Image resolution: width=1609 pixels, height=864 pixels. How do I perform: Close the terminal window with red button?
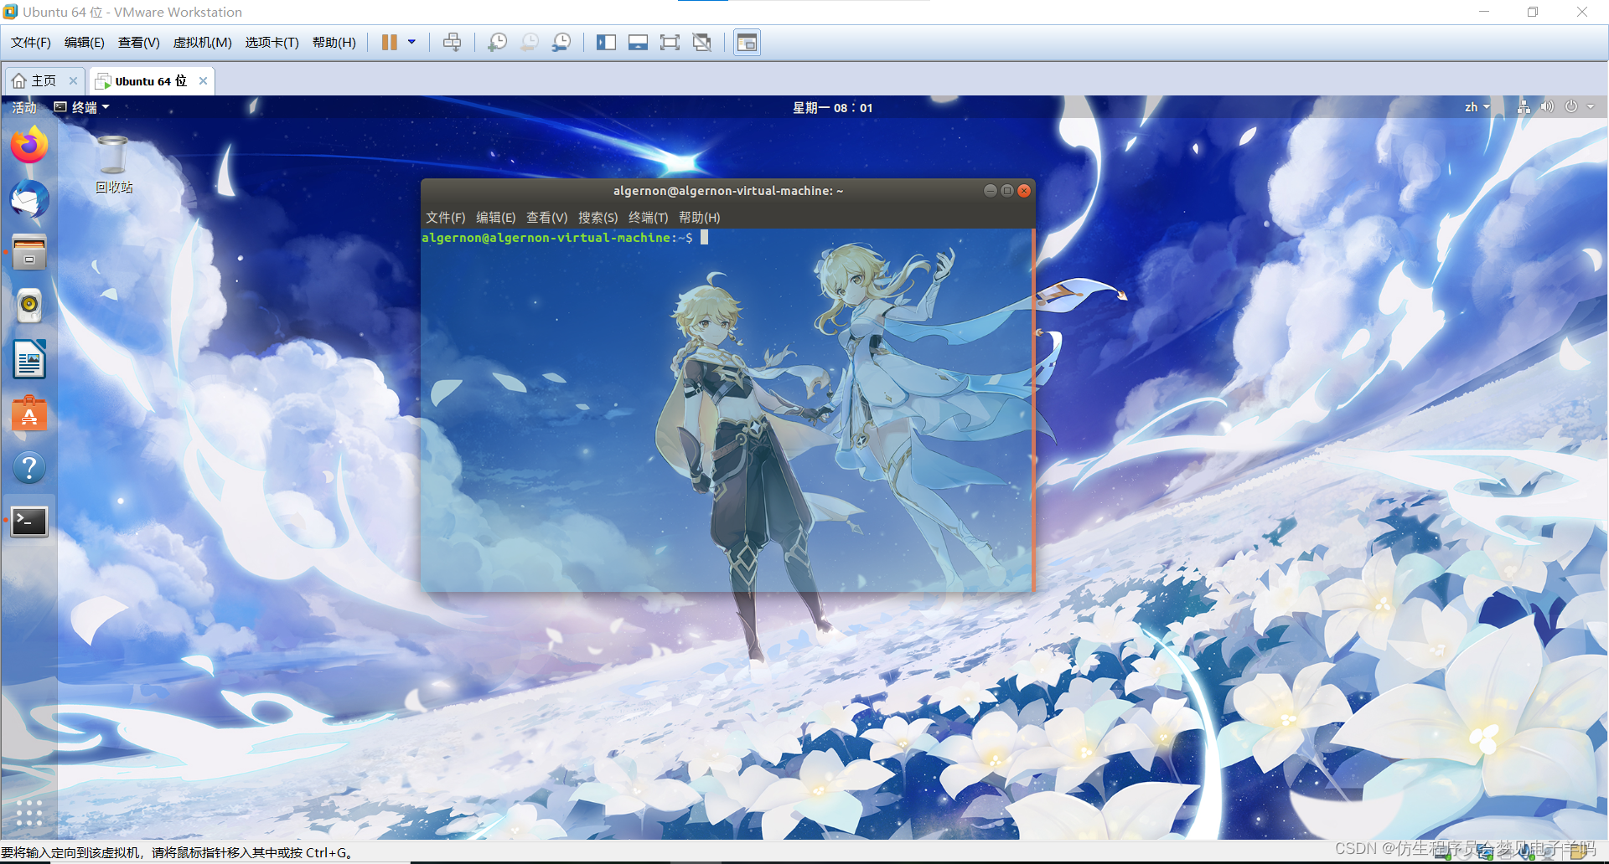point(1023,191)
